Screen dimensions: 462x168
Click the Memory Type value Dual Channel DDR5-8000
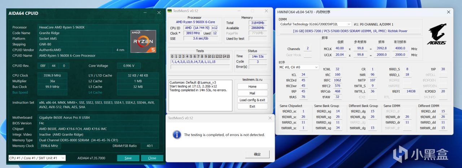click(x=98, y=140)
